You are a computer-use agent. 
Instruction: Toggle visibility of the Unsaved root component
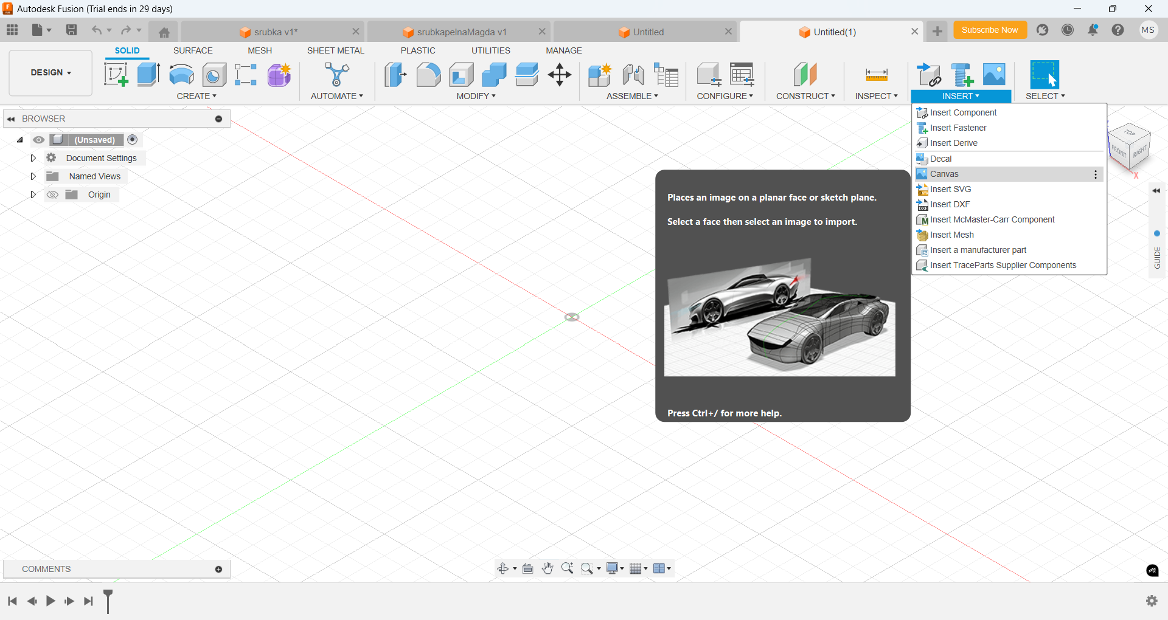click(x=39, y=140)
